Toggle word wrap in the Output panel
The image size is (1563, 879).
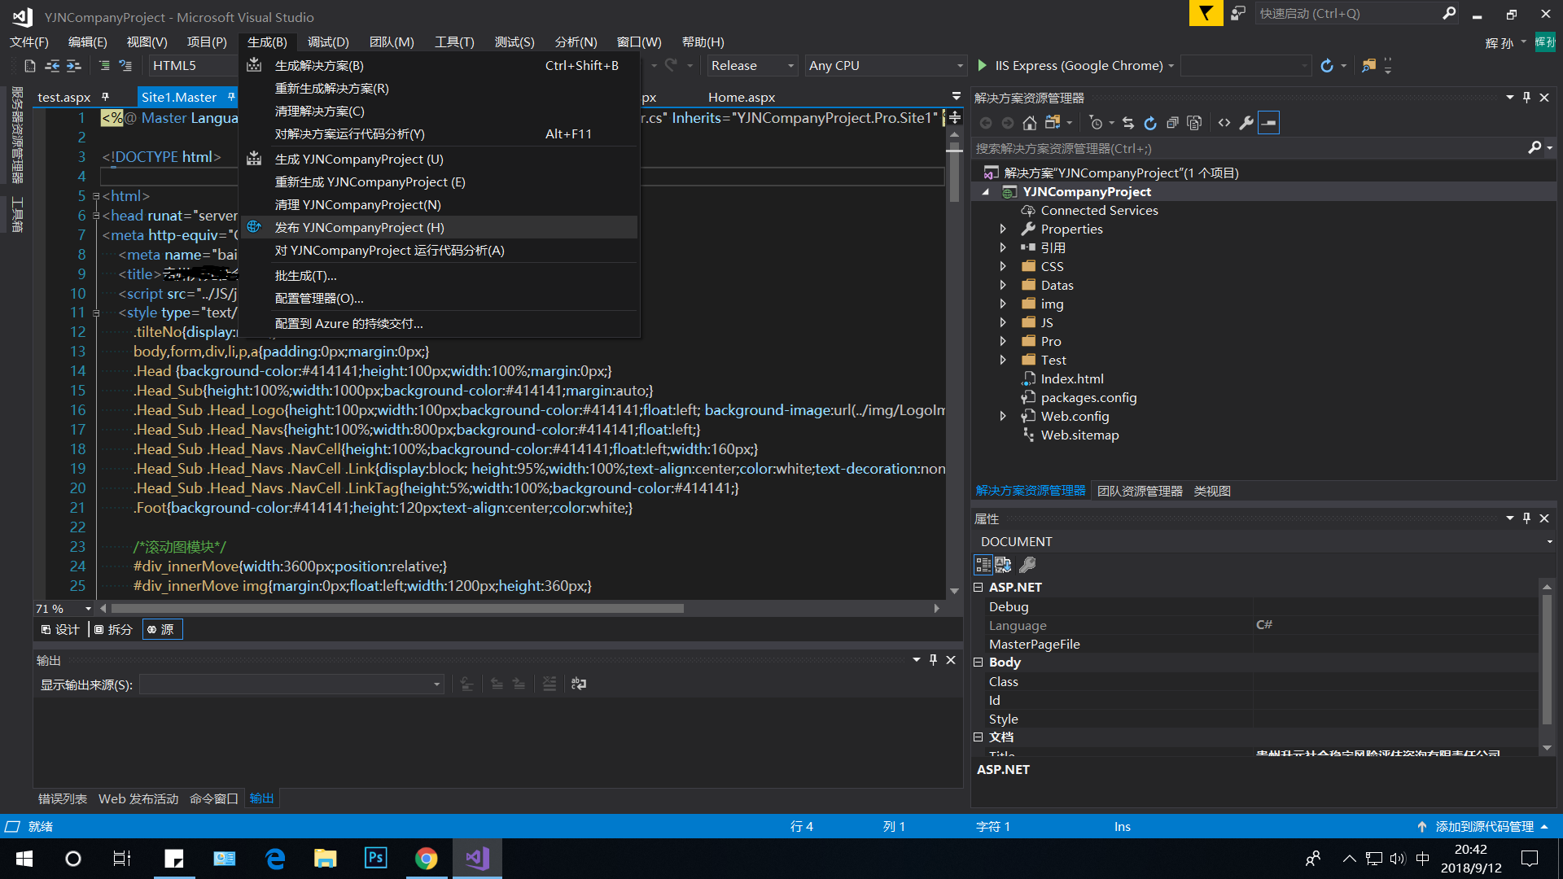[579, 684]
